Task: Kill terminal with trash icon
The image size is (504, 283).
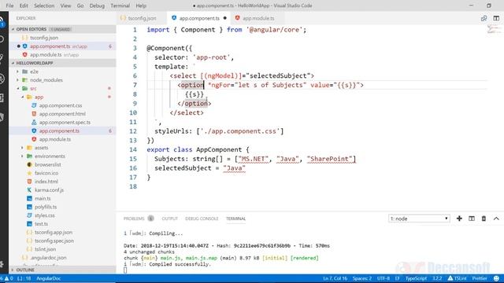Action: pos(484,219)
